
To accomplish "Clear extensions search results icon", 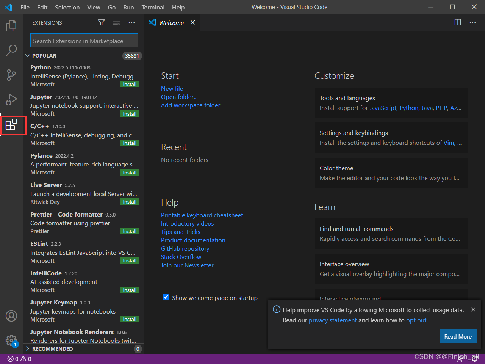I will 116,23.
